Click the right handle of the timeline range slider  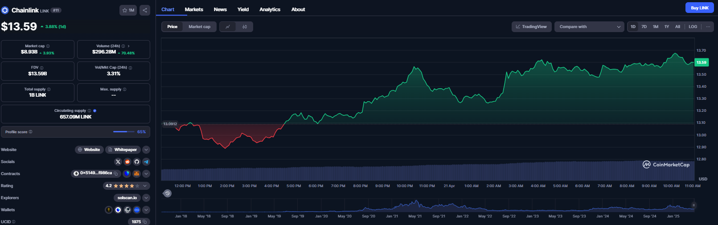coord(693,205)
